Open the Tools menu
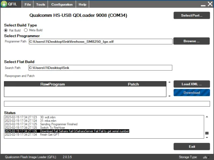 point(41,5)
